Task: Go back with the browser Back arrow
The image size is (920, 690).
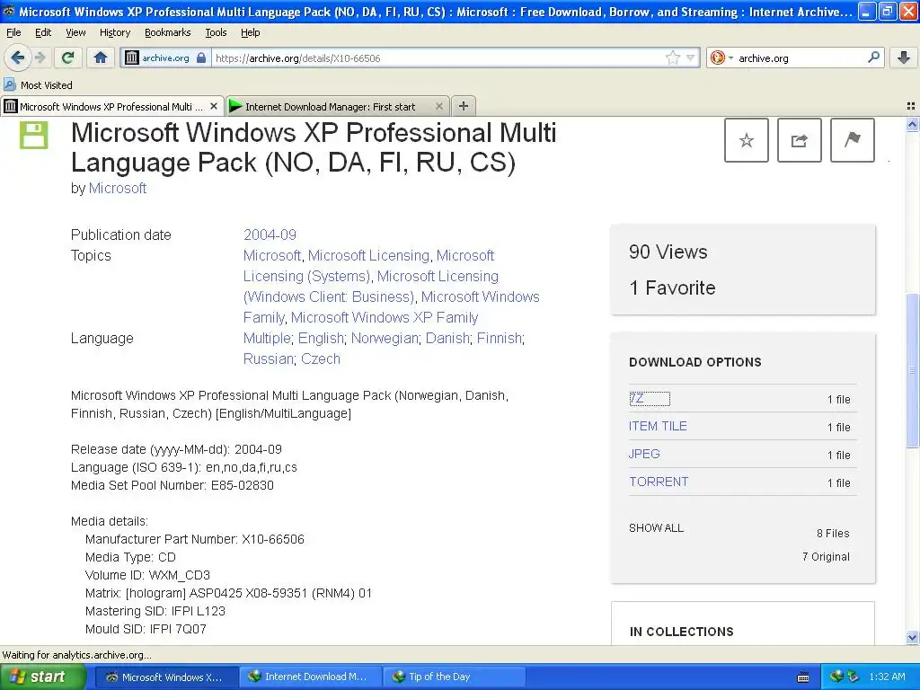Action: 18,57
